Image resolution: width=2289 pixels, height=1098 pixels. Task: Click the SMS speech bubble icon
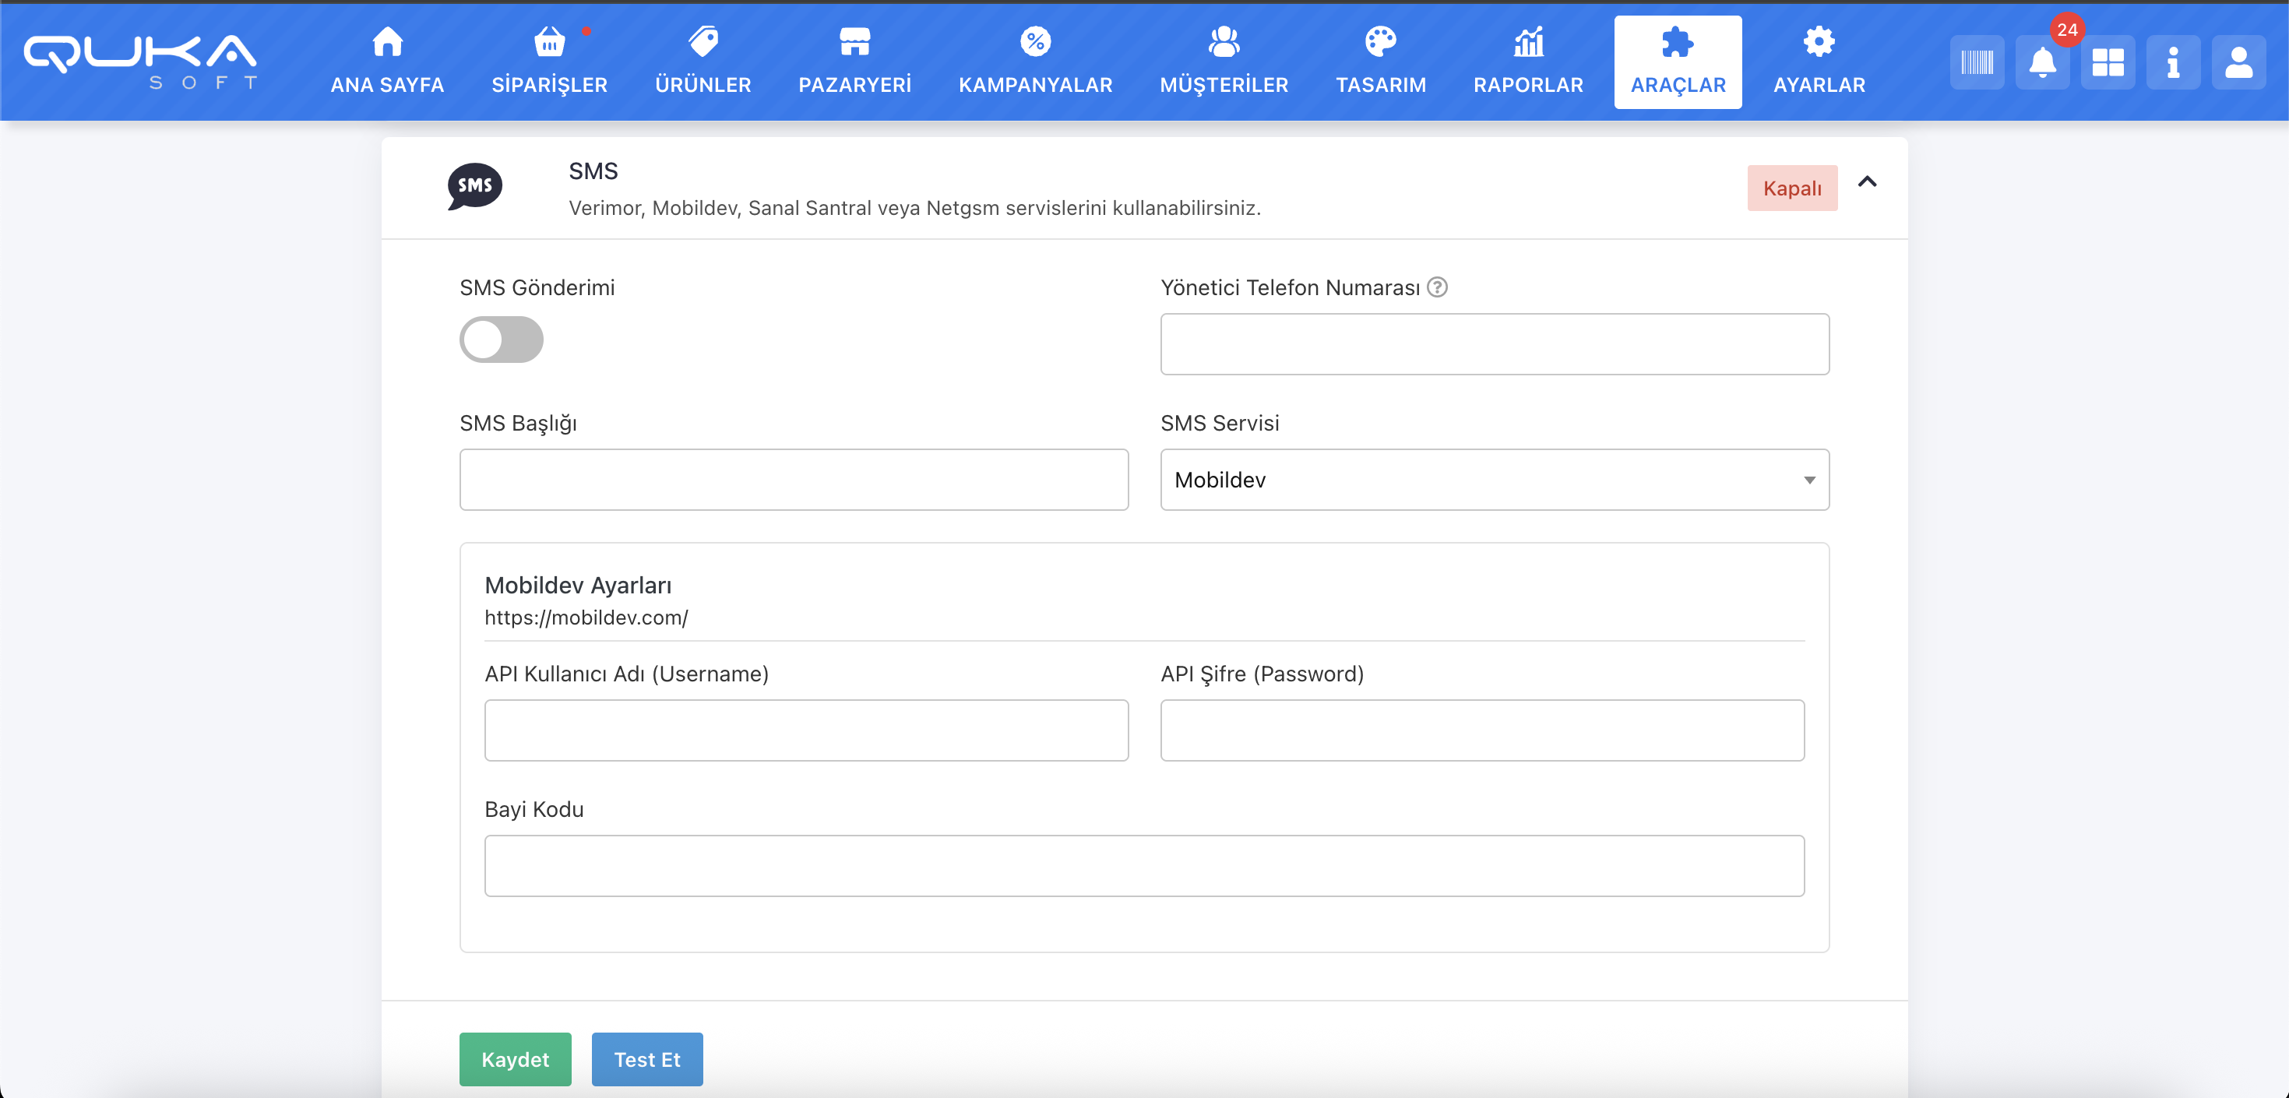point(474,185)
